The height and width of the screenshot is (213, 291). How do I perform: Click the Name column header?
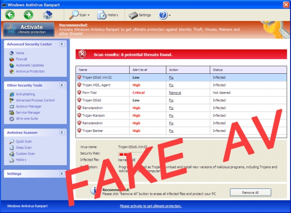point(102,70)
